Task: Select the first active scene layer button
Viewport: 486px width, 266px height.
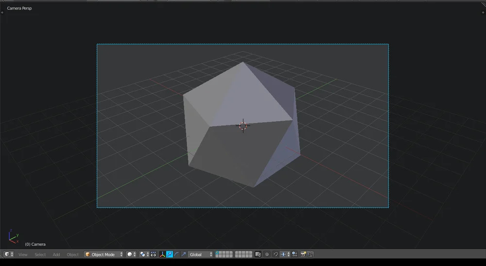Action: [217, 252]
